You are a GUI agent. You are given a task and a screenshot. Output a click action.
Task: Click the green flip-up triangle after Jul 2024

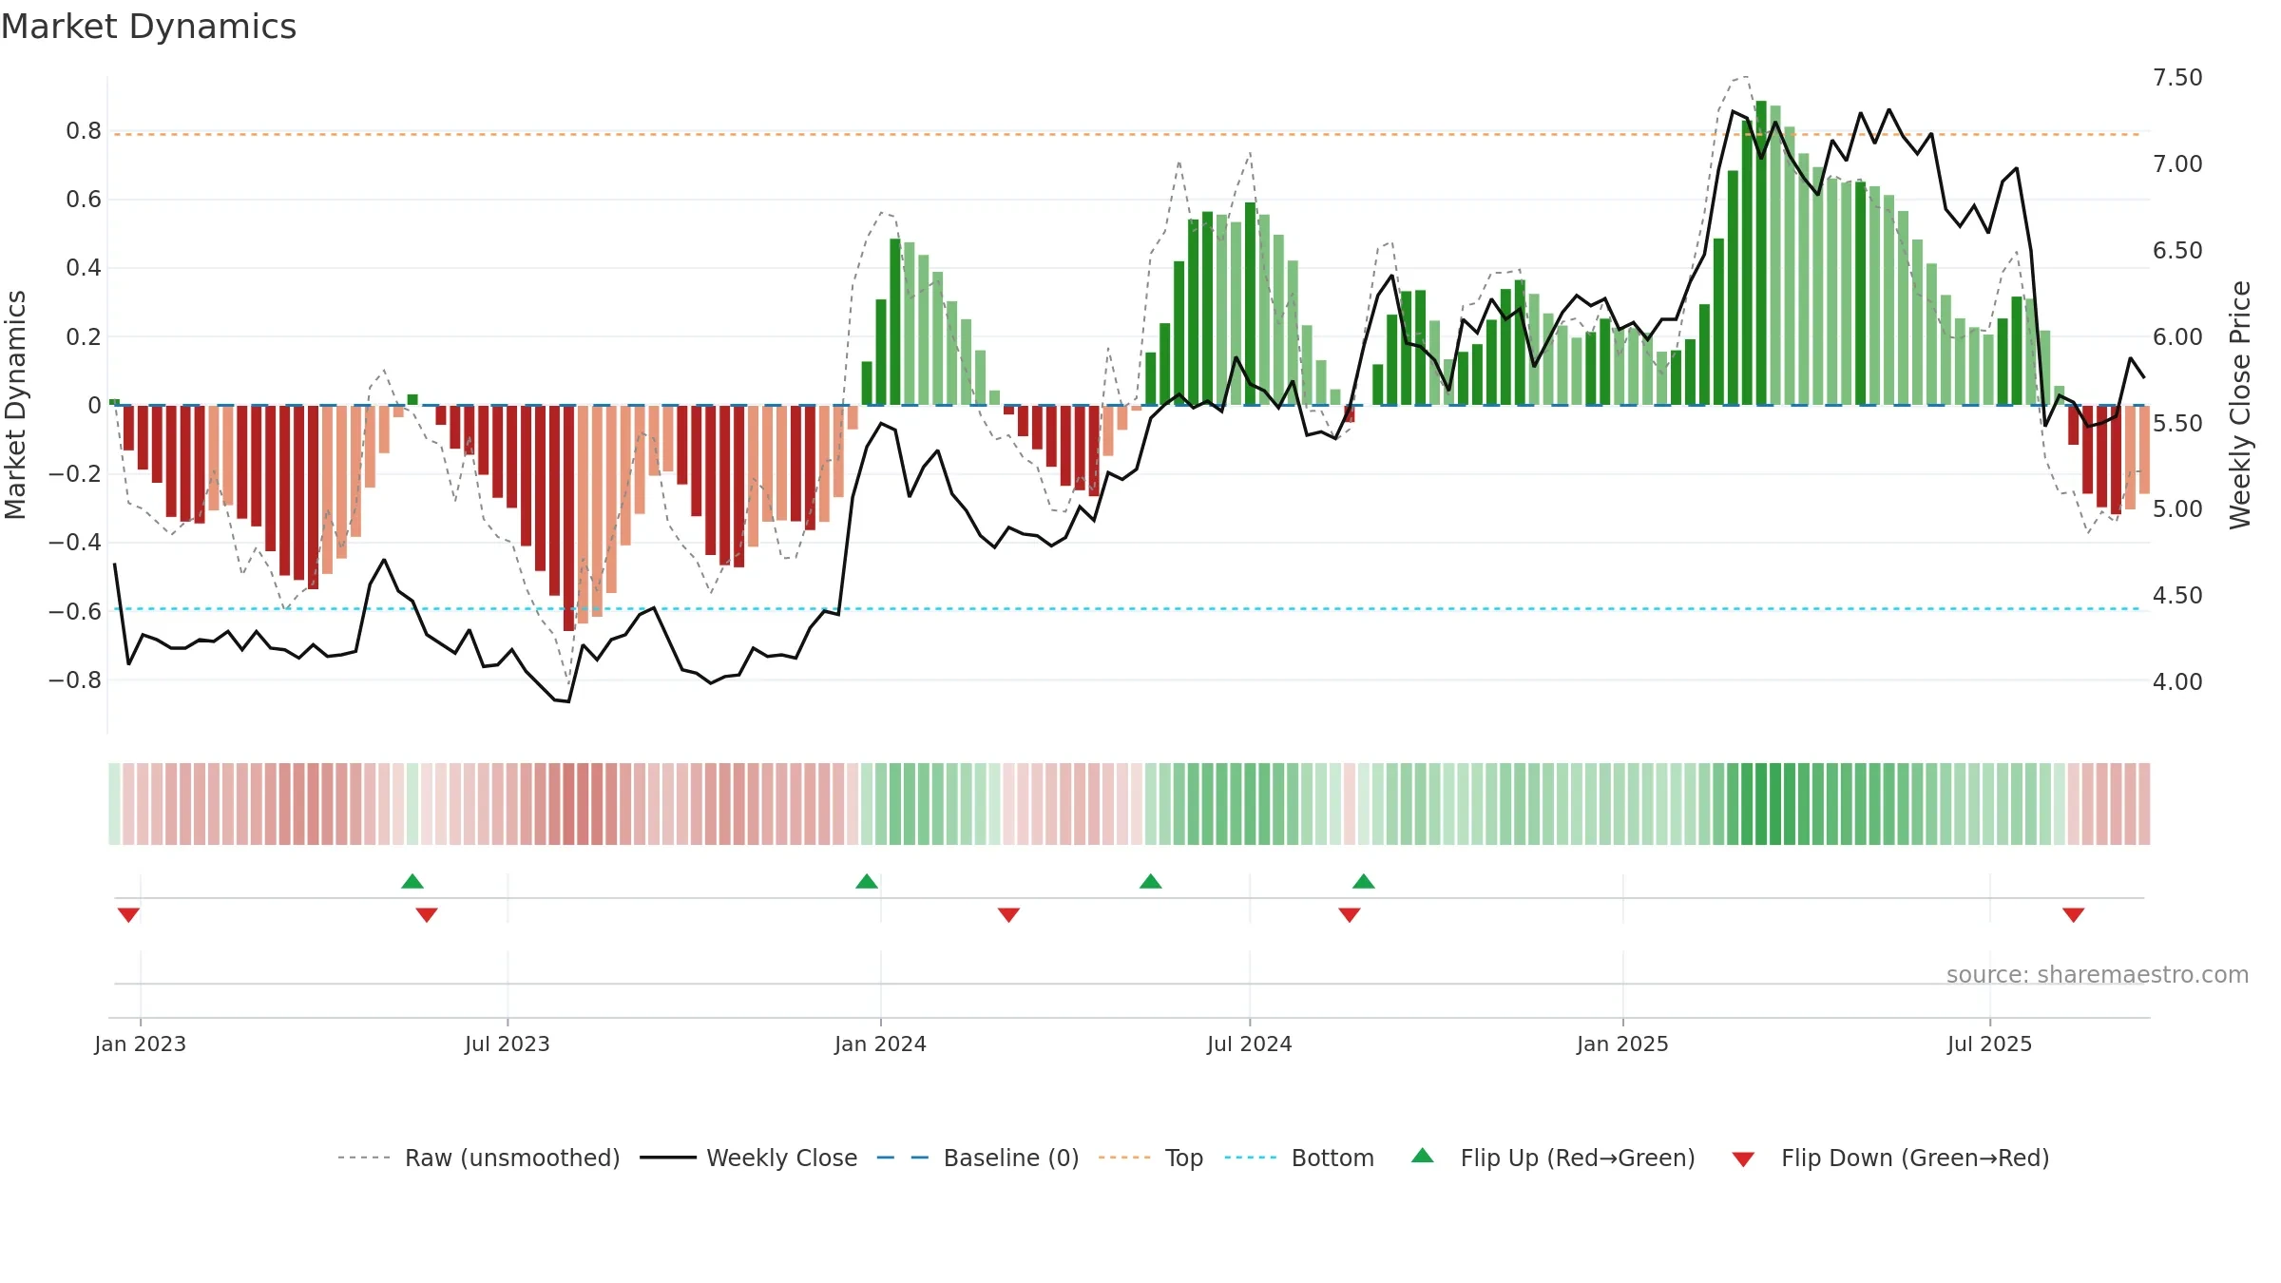[1364, 882]
